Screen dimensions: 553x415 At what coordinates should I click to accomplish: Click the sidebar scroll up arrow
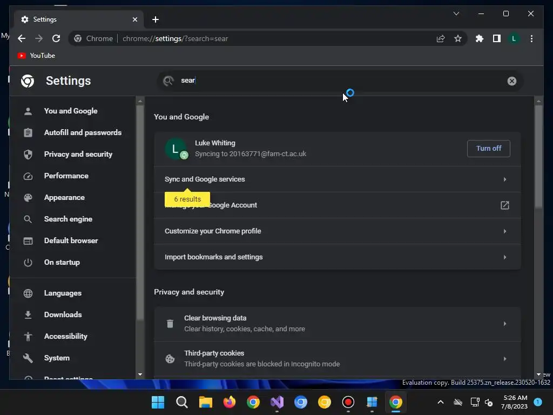tap(140, 101)
